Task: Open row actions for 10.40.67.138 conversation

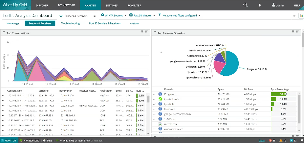Action: (x=3, y=116)
